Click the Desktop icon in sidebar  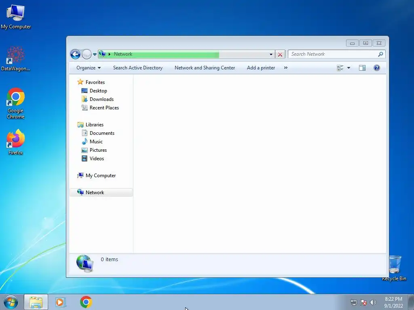tap(84, 91)
